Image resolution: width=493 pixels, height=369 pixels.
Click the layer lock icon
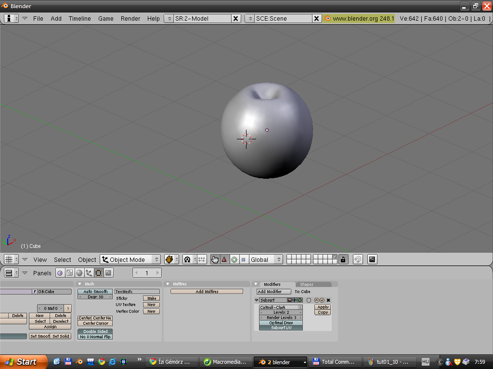tap(343, 259)
